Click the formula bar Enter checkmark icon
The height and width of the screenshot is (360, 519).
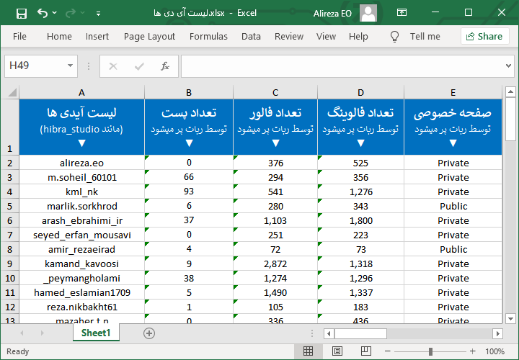(x=139, y=66)
